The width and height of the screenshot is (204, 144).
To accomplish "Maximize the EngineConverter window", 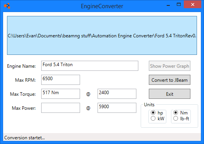I will 179,5.
